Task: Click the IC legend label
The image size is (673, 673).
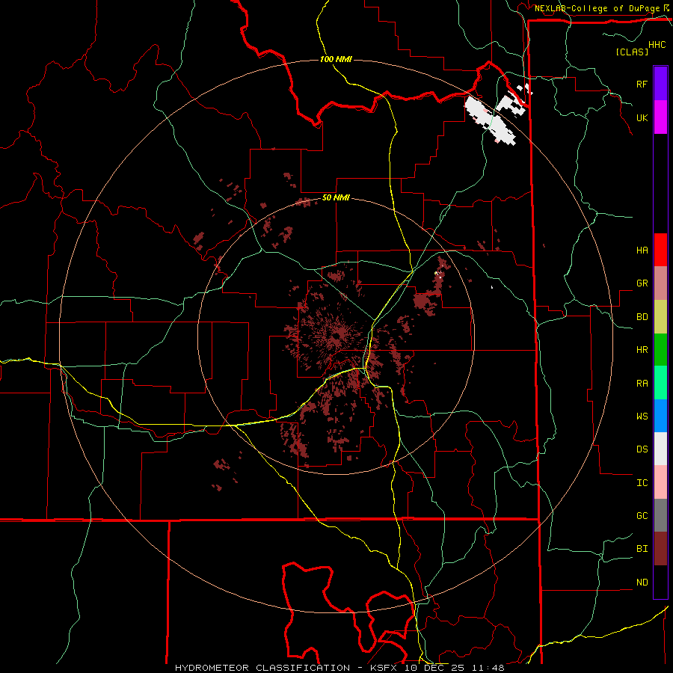Action: [x=642, y=482]
